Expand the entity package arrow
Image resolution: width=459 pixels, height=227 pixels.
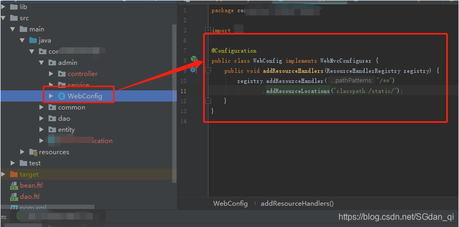[x=42, y=129]
